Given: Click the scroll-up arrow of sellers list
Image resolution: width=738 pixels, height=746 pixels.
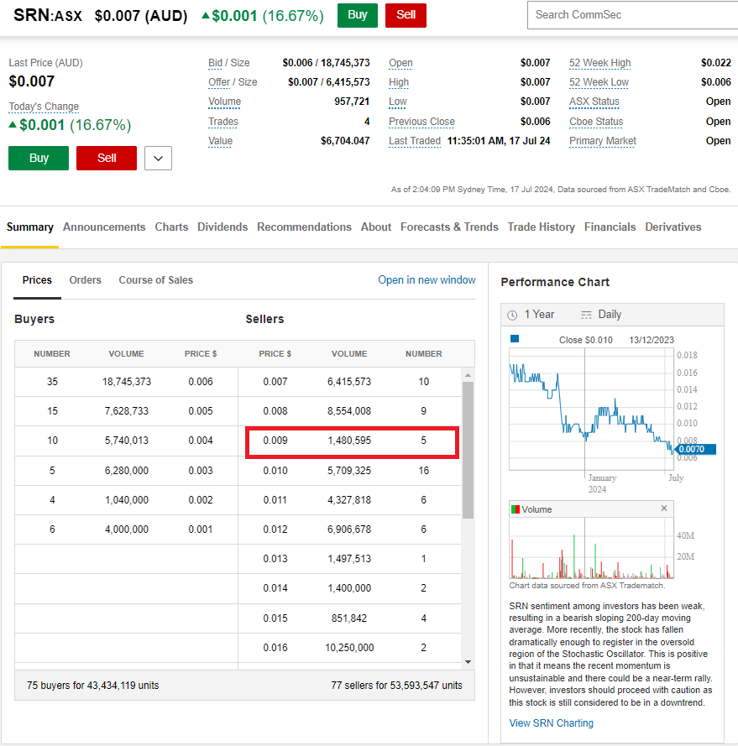Looking at the screenshot, I should 468,375.
